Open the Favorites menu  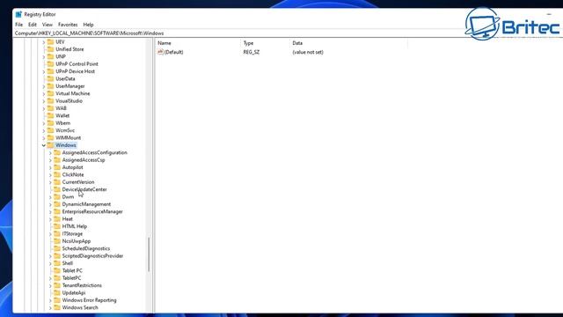(68, 25)
